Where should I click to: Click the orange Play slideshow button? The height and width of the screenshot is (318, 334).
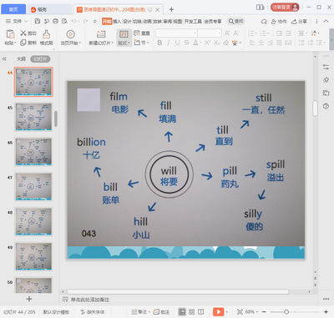pos(218,312)
